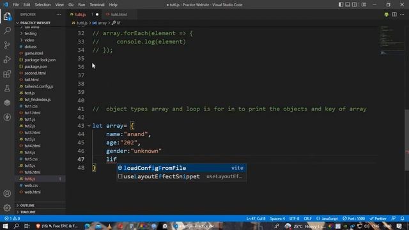Open the Windows Start button
409x230 pixels.
[5, 226]
